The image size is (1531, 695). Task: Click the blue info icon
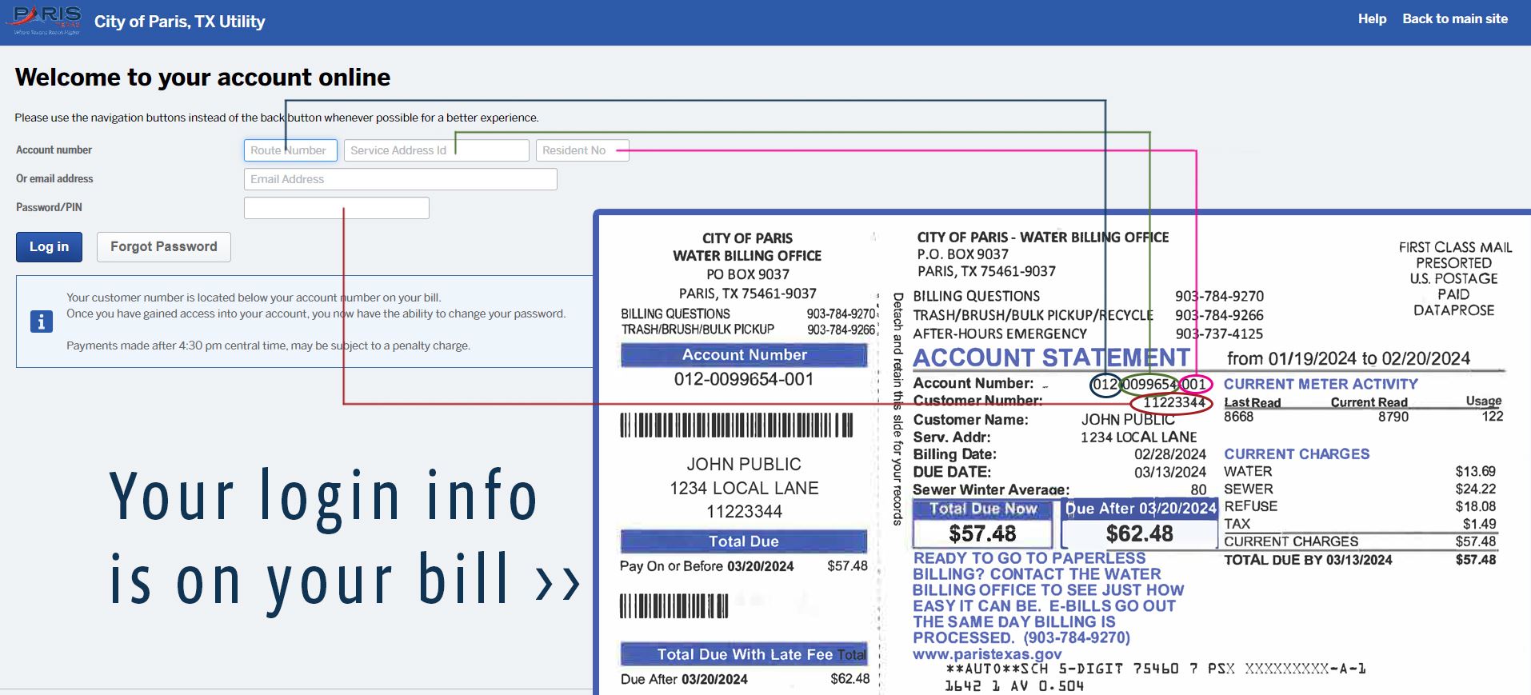[41, 322]
